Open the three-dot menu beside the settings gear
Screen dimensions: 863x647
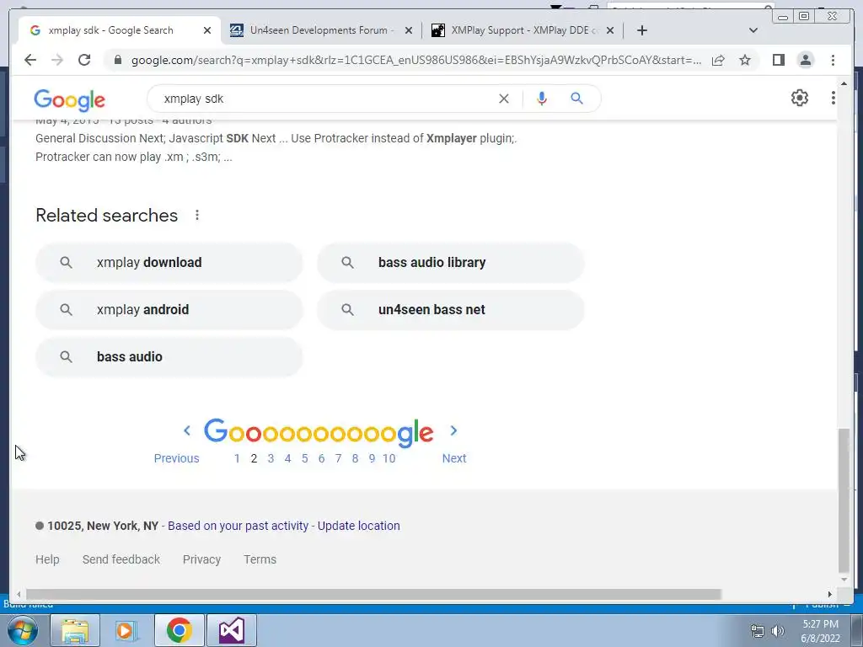pos(833,98)
